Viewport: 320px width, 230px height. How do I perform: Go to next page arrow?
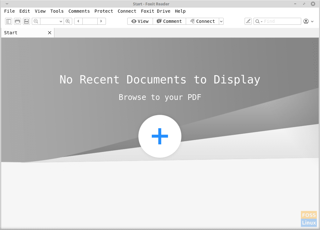pos(101,21)
